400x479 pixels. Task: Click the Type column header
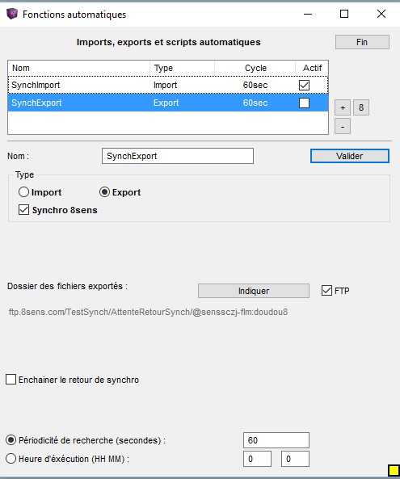coord(182,68)
